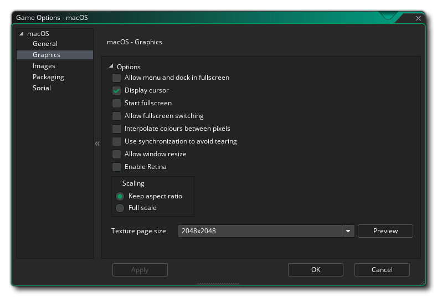
Task: Check the Allow window resize option
Action: (116, 154)
